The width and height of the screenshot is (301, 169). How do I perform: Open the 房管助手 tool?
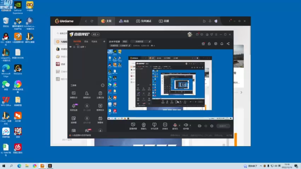[x=87, y=95]
